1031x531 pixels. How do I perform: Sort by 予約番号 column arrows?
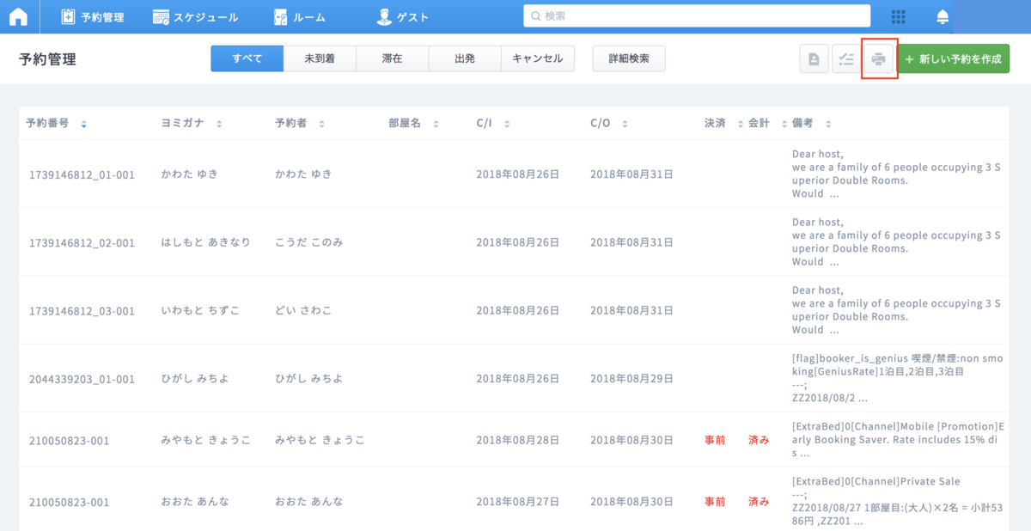[x=83, y=125]
